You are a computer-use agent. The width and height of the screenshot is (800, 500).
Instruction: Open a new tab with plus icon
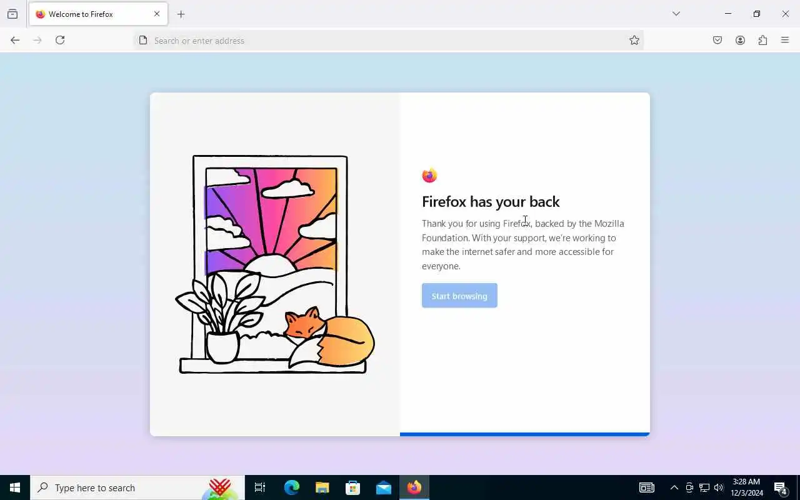181,14
